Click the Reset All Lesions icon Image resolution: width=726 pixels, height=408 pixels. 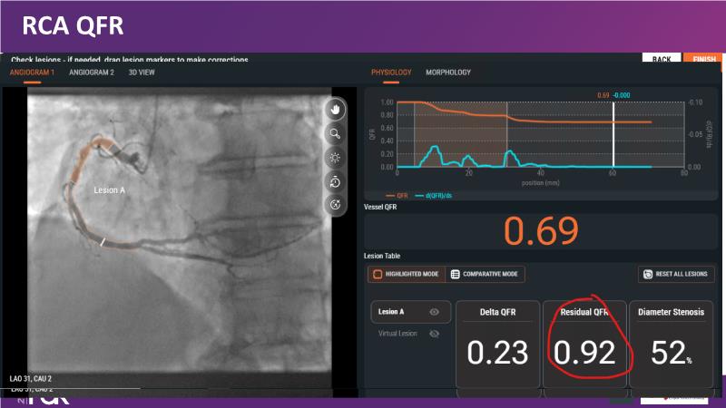(648, 274)
